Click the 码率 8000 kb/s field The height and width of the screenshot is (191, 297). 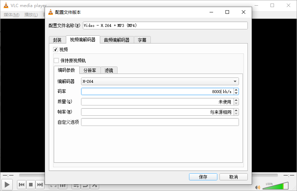[158, 92]
